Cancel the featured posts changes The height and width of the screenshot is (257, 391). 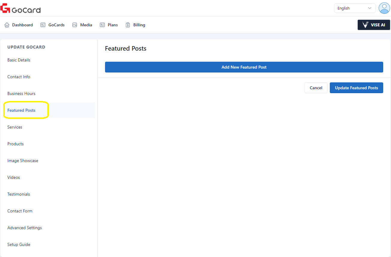click(x=316, y=88)
